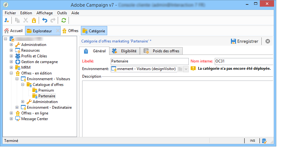
Task: Switch to the Eligibilité tab
Action: 124,51
